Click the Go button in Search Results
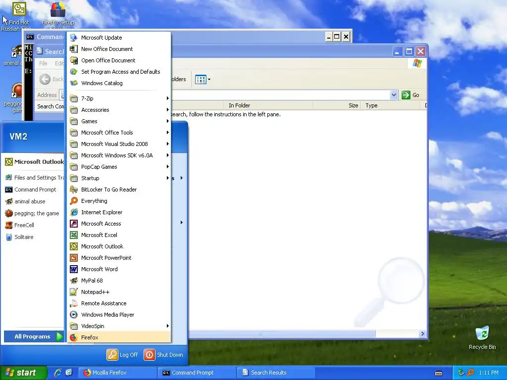This screenshot has width=507, height=380. [410, 95]
